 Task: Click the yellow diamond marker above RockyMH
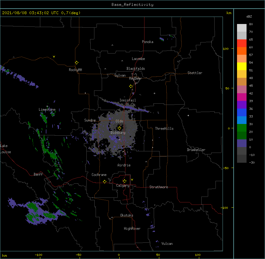point(77,63)
